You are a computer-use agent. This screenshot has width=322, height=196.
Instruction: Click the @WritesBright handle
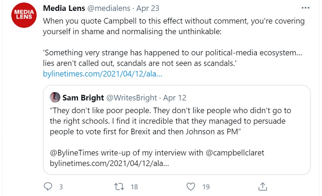tap(132, 98)
